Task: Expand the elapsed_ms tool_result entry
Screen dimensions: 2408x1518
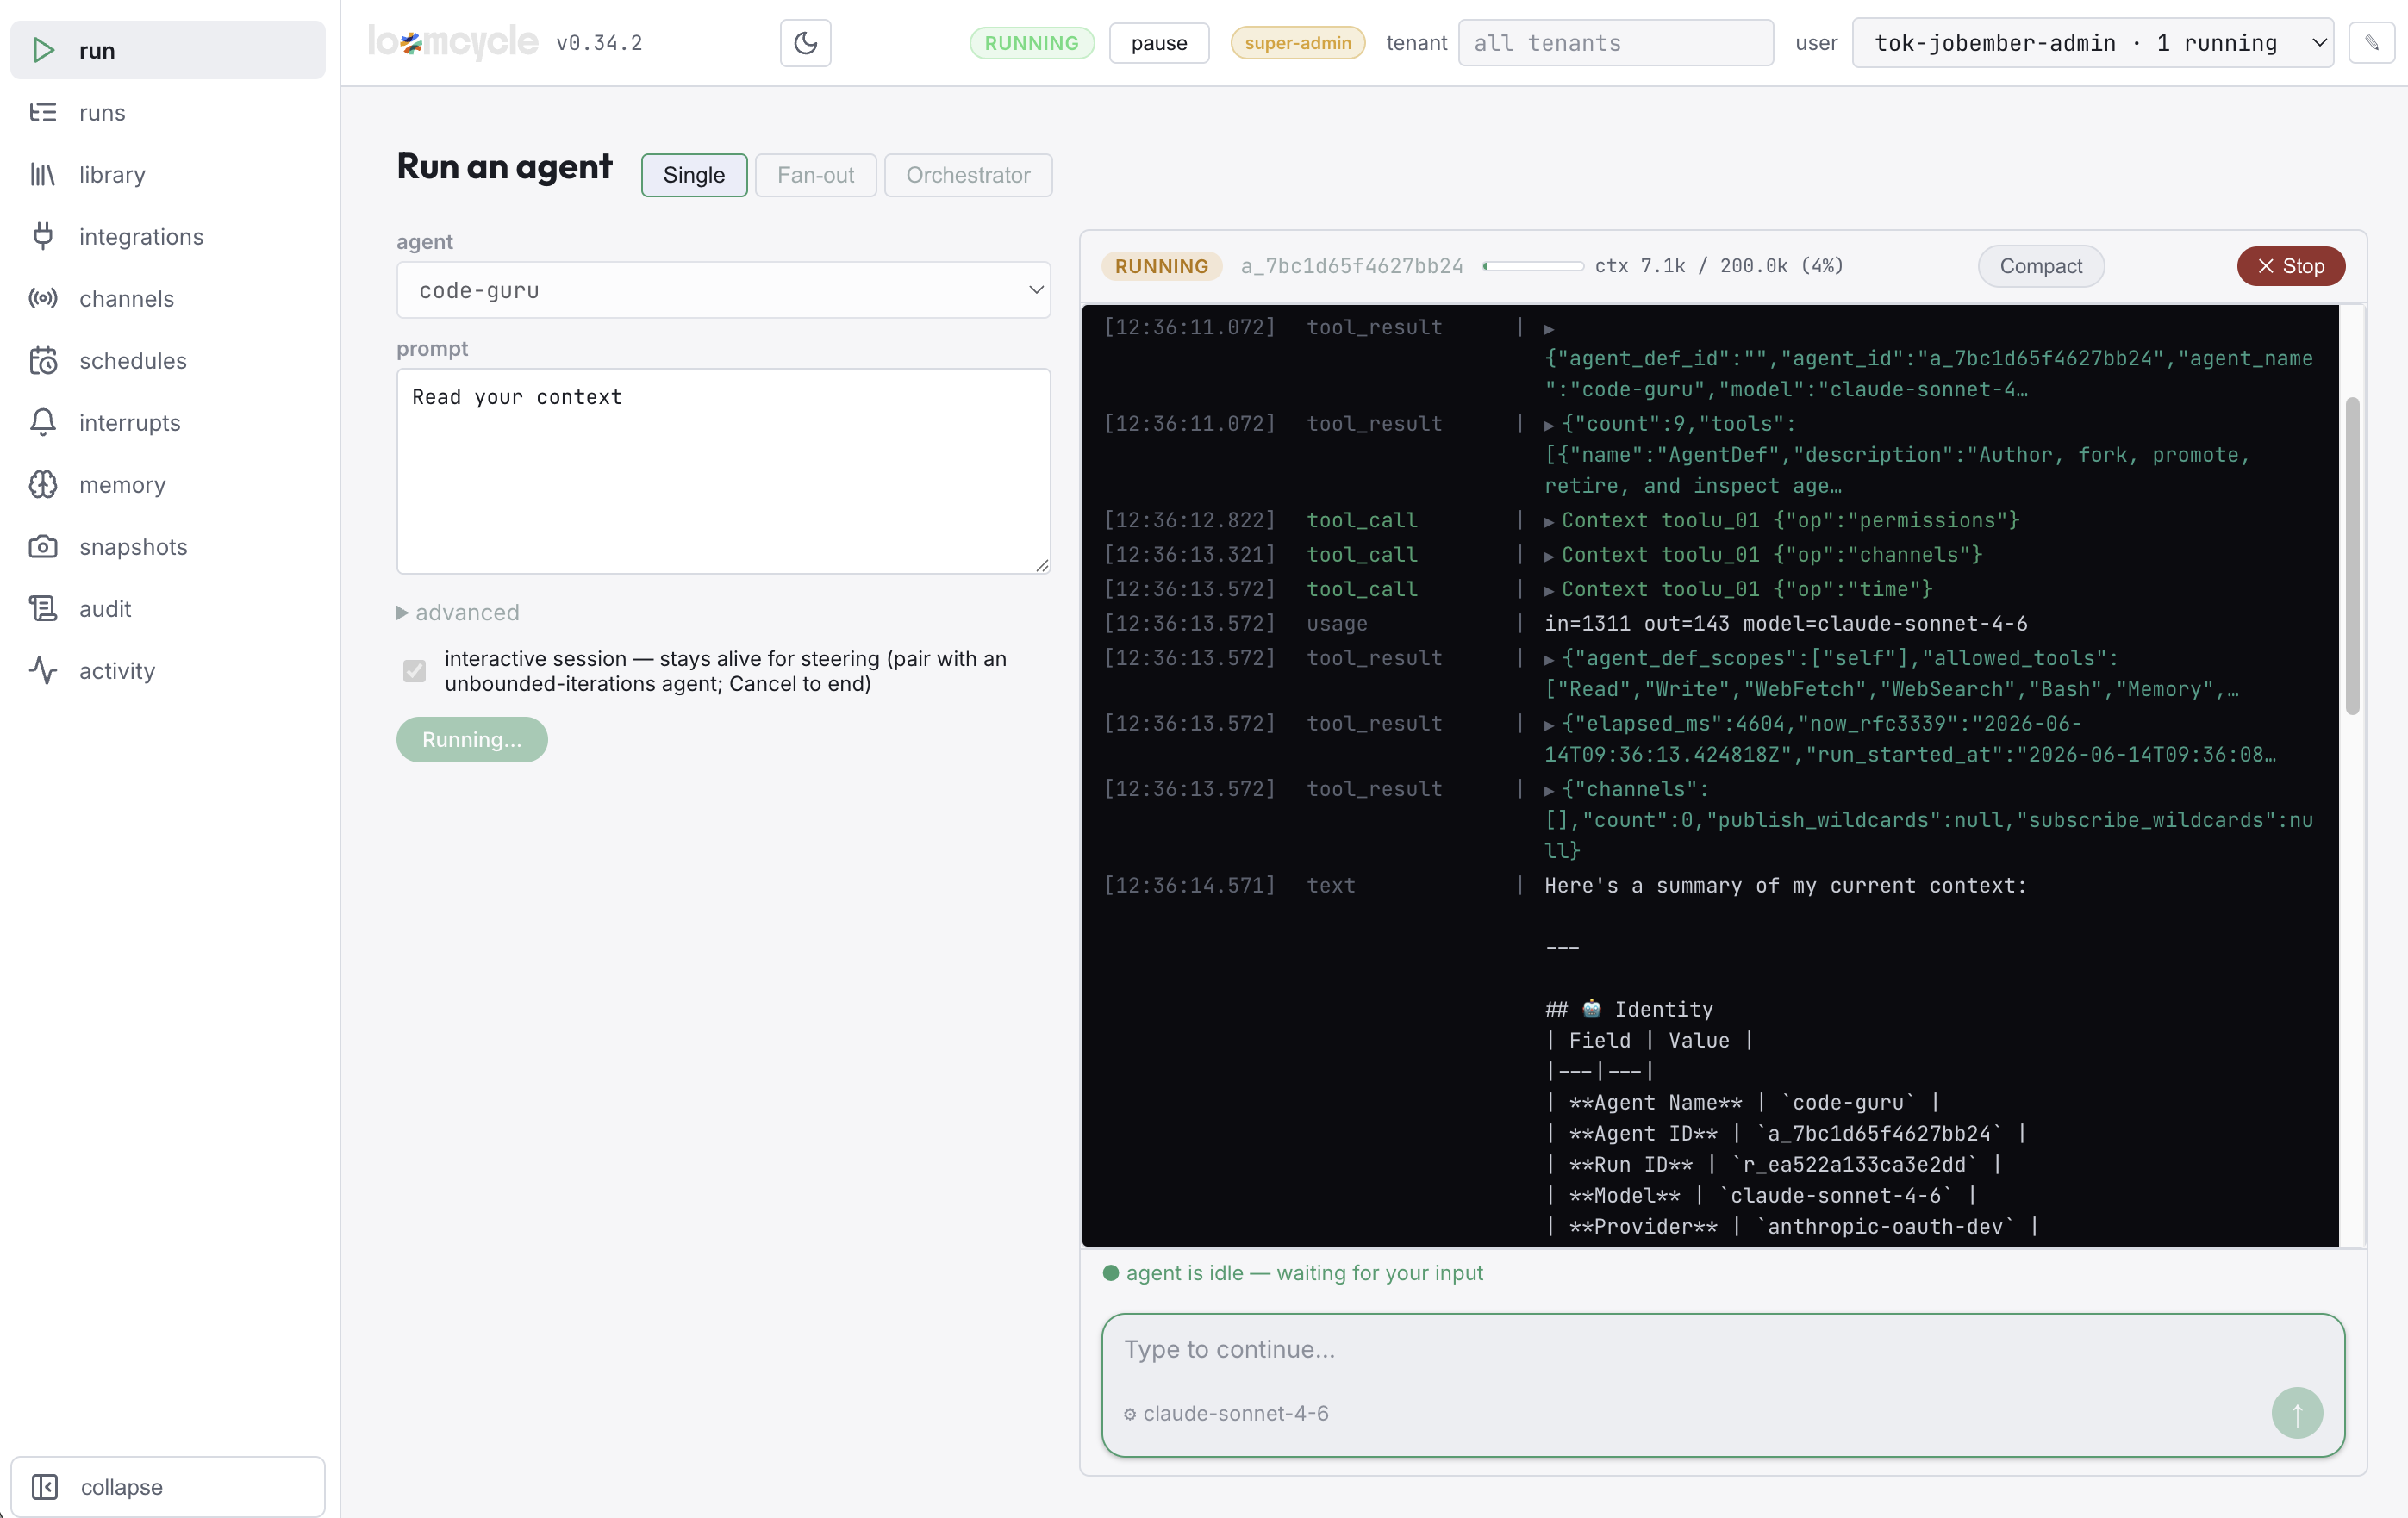Action: coord(1549,725)
